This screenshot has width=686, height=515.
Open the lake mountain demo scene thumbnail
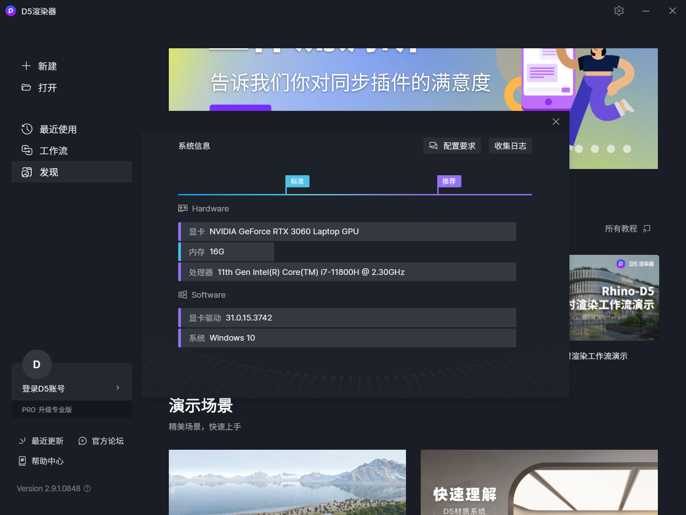pos(287,482)
